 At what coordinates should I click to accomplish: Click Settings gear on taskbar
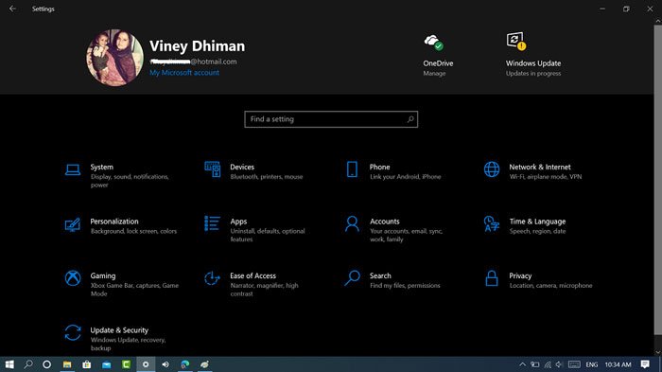click(x=146, y=364)
